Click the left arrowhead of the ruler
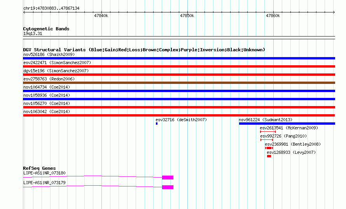Screen dimensions: 346x209 (24, 12)
